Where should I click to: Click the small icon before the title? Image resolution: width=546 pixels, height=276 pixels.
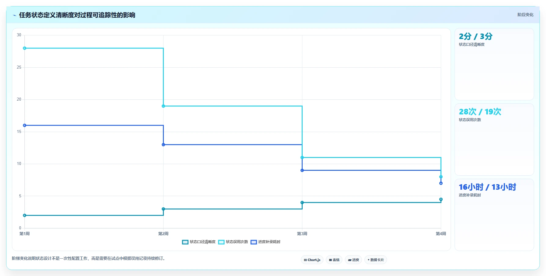click(x=14, y=15)
